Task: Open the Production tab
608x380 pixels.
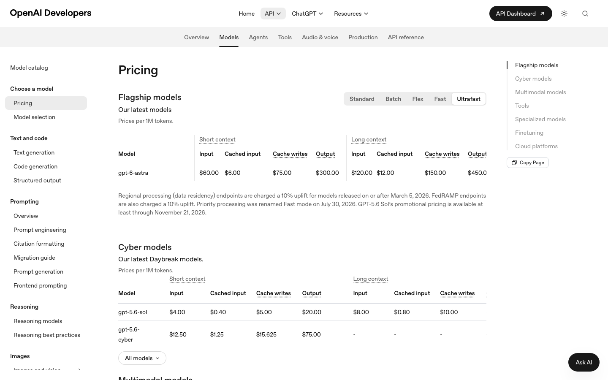Action: [363, 37]
